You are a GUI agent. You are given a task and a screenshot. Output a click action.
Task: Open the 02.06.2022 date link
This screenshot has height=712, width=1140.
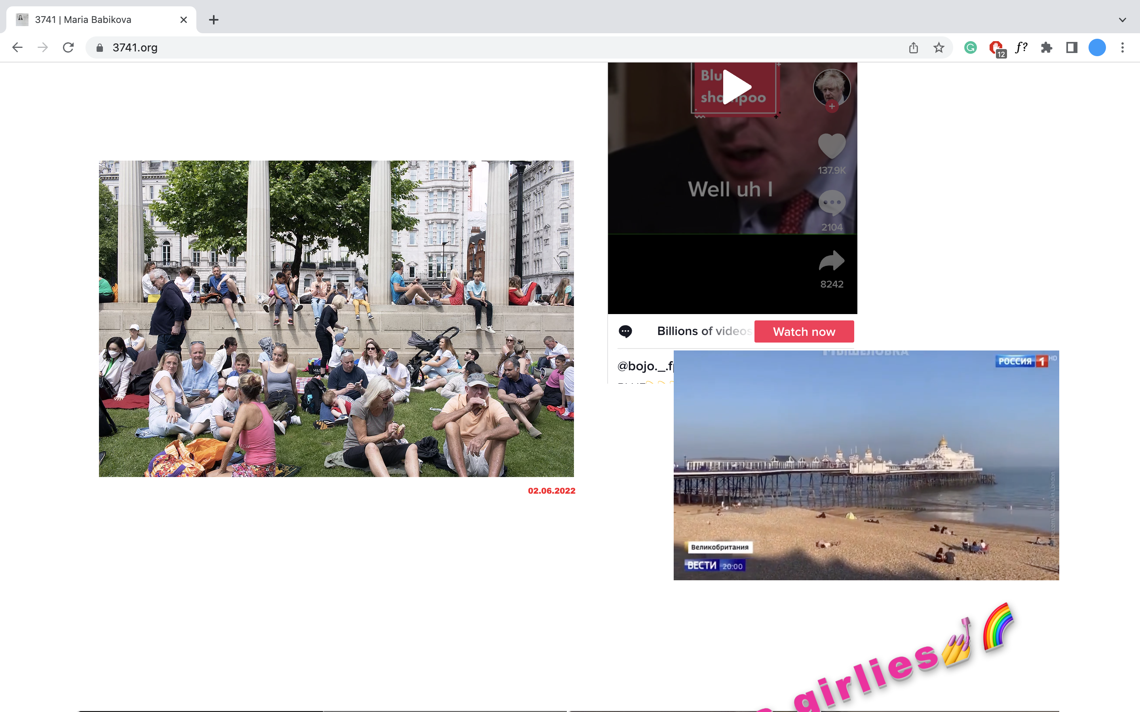551,490
